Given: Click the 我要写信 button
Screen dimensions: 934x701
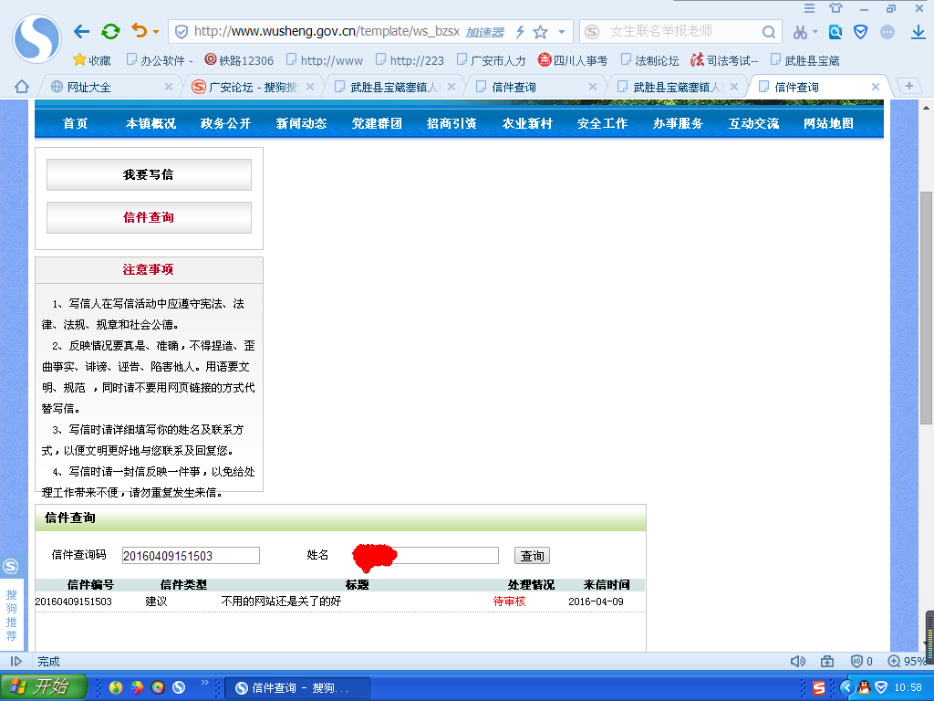Looking at the screenshot, I should pyautogui.click(x=149, y=174).
